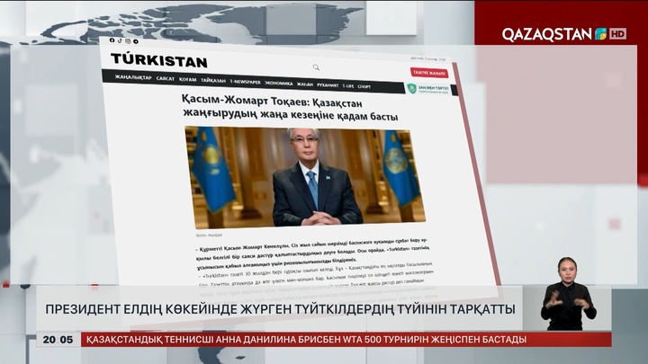648x364 pixels.
Task: Open the Жаһан menu item
Action: point(305,84)
